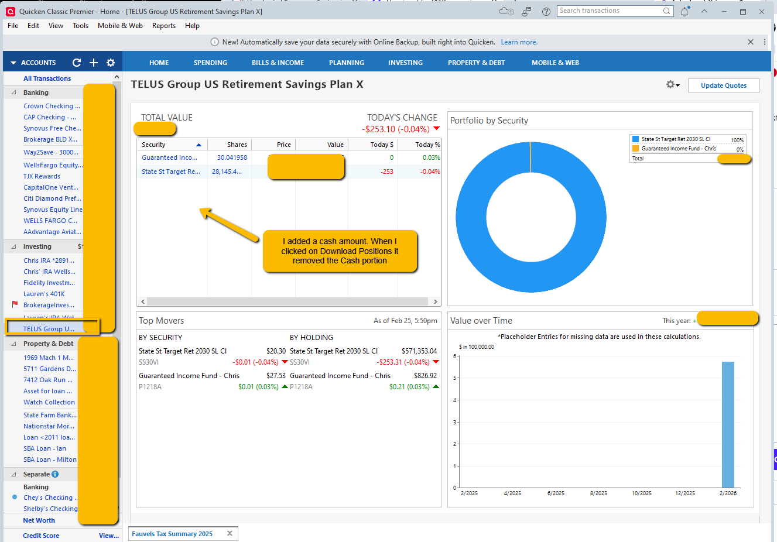Open the Reports menu
Viewport: 777px width, 542px height.
pos(163,26)
